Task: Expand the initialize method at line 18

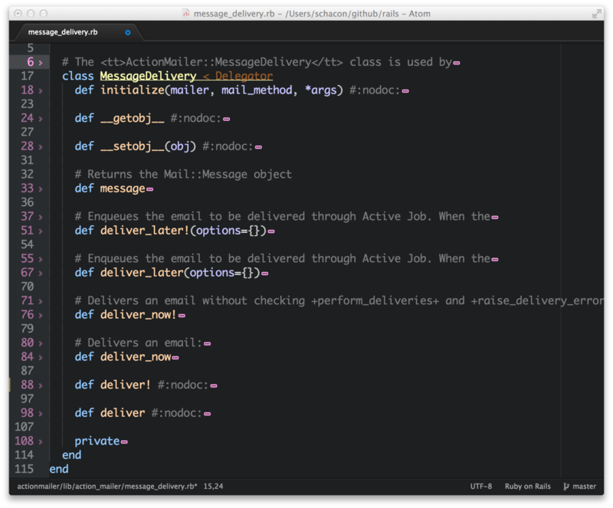Action: pos(41,90)
